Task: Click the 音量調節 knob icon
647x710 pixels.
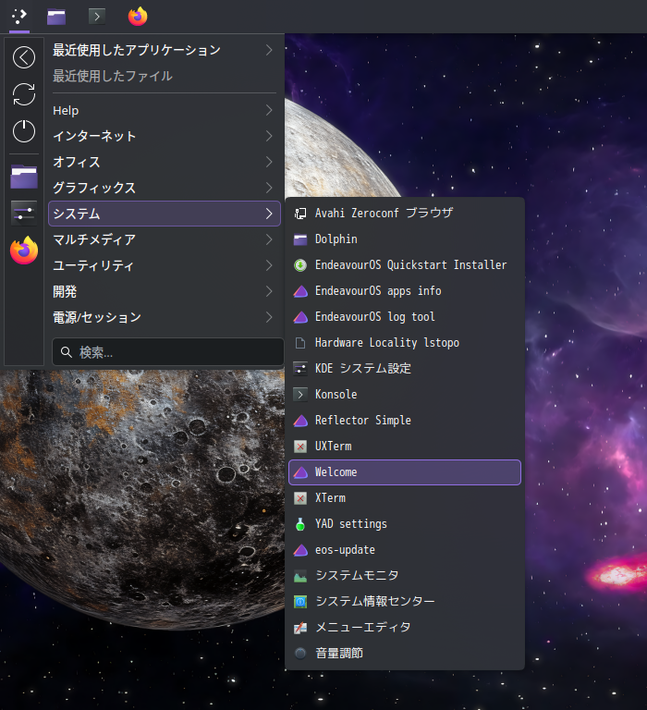Action: (x=300, y=654)
